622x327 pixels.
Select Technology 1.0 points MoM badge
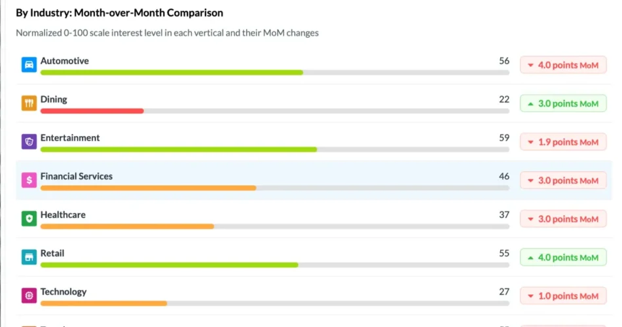(563, 296)
